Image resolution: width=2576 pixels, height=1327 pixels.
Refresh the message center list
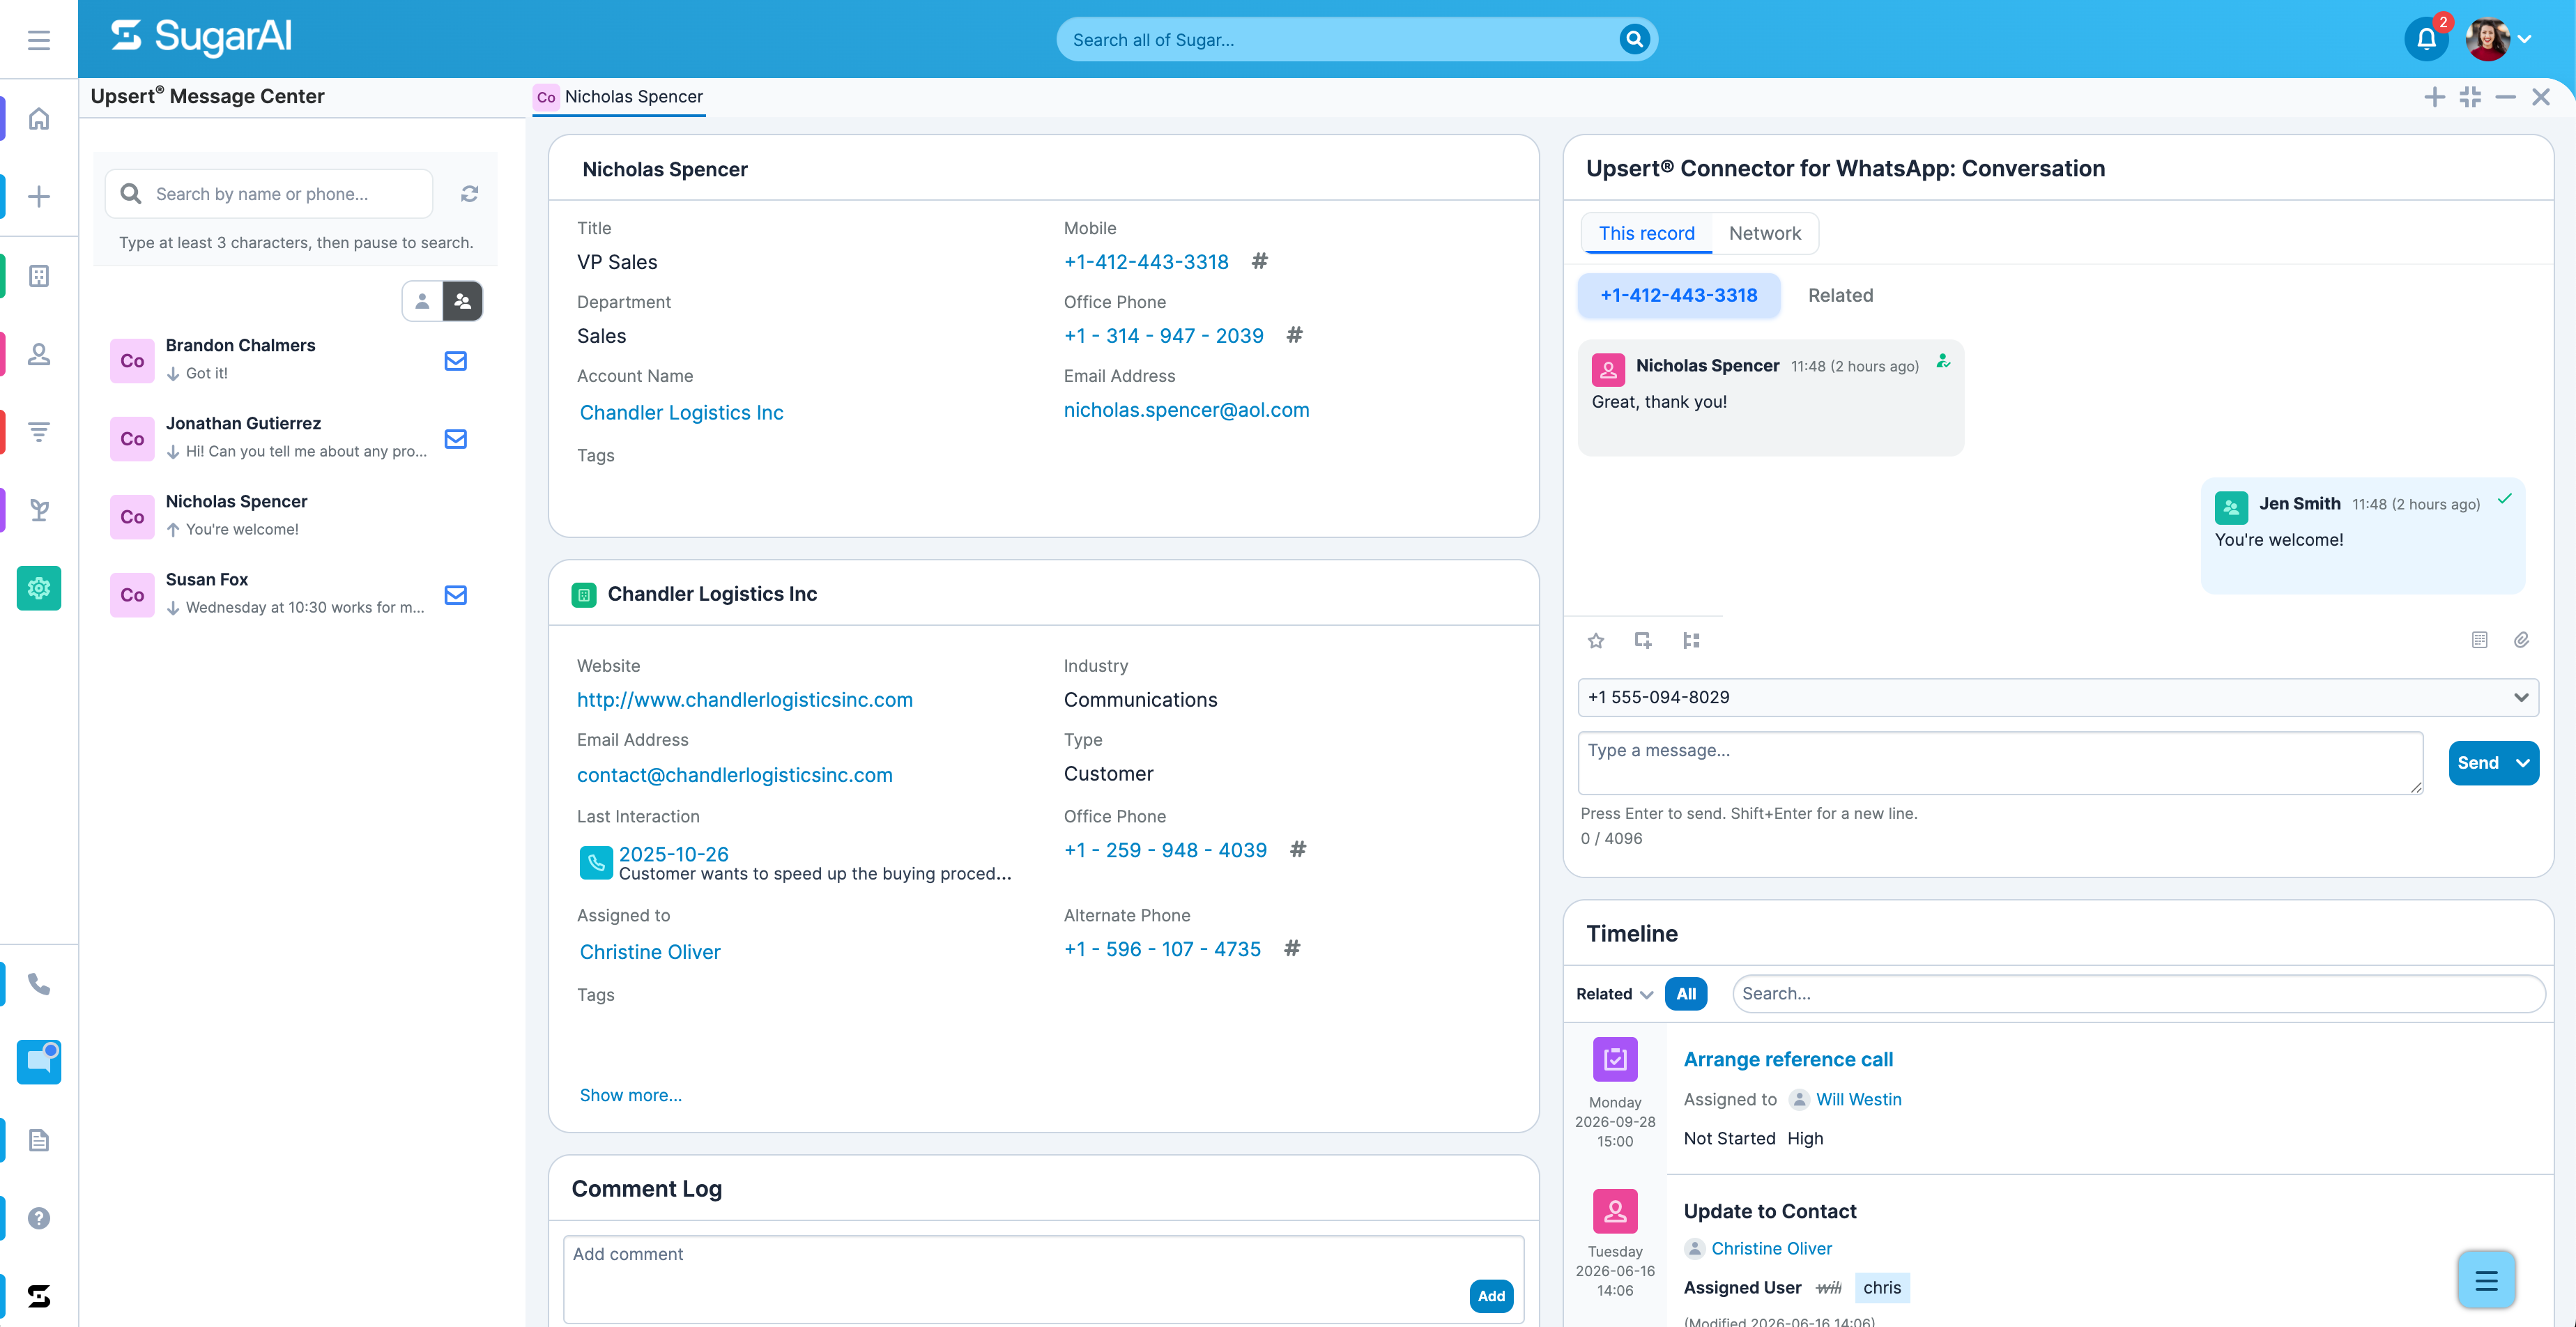(469, 194)
